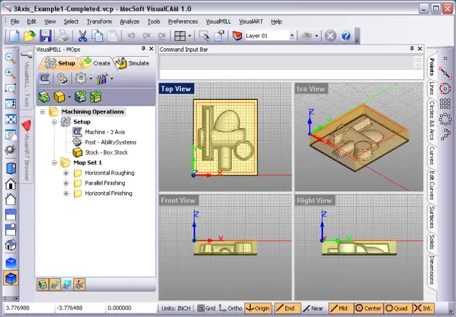
Task: Open the Layer 01 dropdown
Action: point(292,36)
